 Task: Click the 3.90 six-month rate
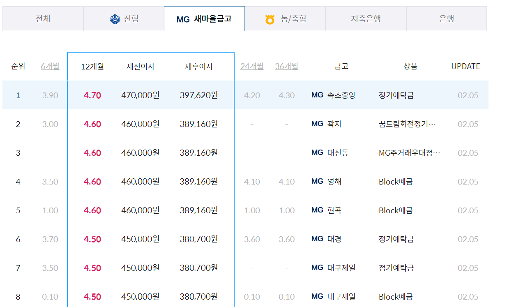tap(50, 95)
